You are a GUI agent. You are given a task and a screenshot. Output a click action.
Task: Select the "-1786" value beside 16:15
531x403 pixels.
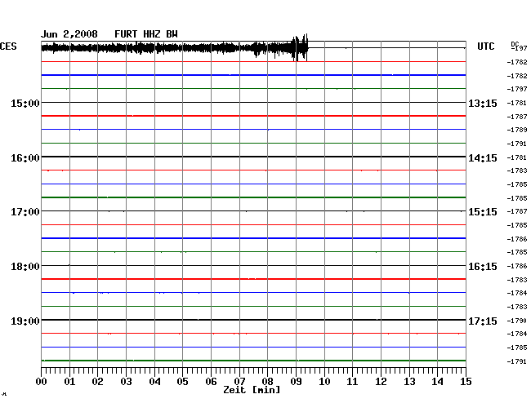(x=517, y=266)
